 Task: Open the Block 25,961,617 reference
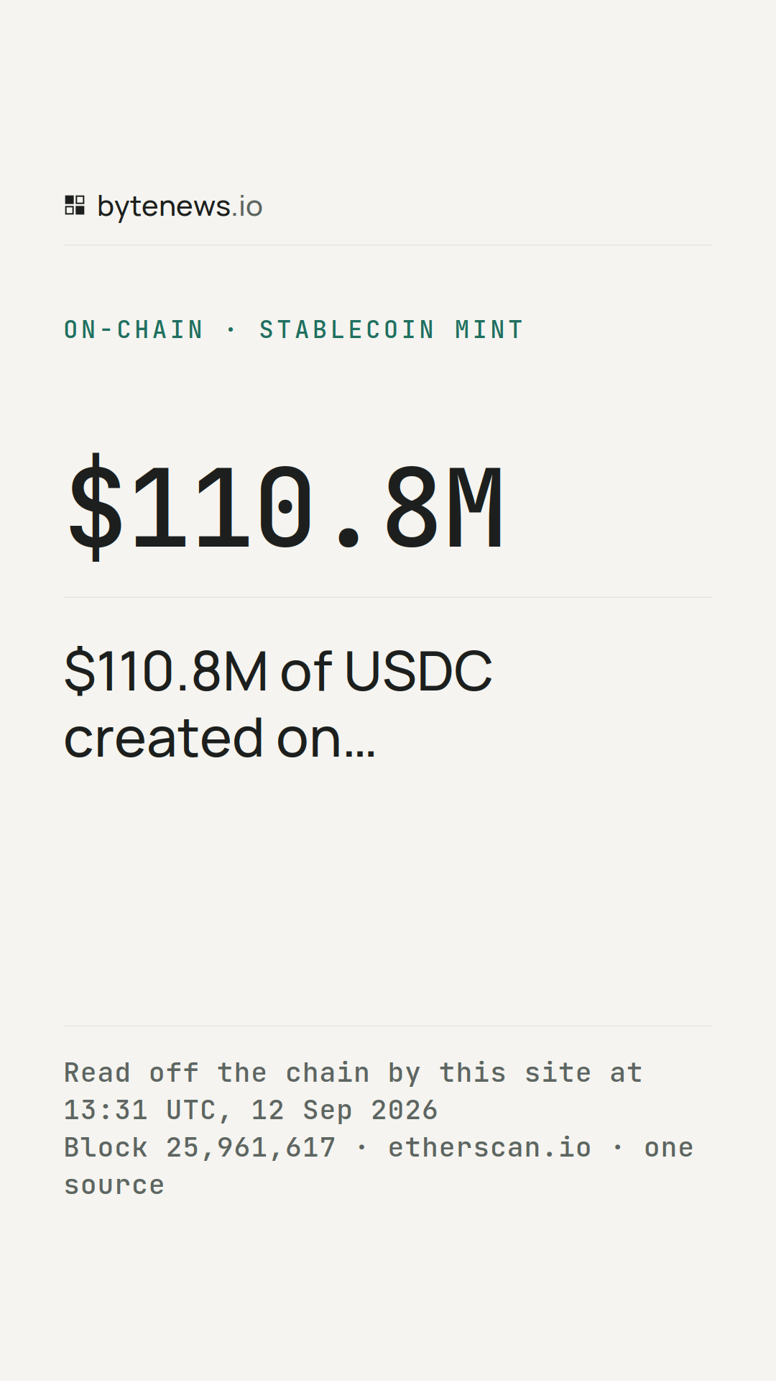[x=200, y=1147]
